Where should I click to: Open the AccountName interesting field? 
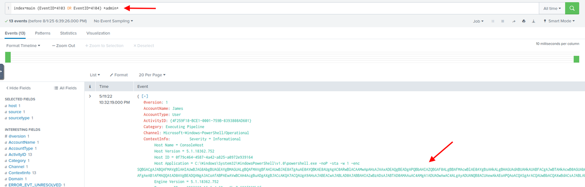pos(21,142)
